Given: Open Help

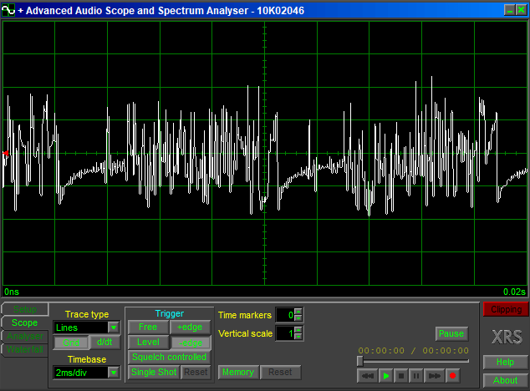Looking at the screenshot, I should coord(505,363).
